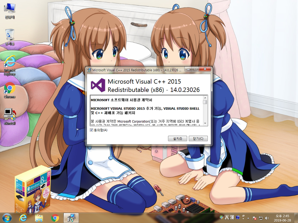Viewport: 298px width, 223px height.
Task: Close the Visual C++ dialog with the X
Action: click(x=205, y=69)
